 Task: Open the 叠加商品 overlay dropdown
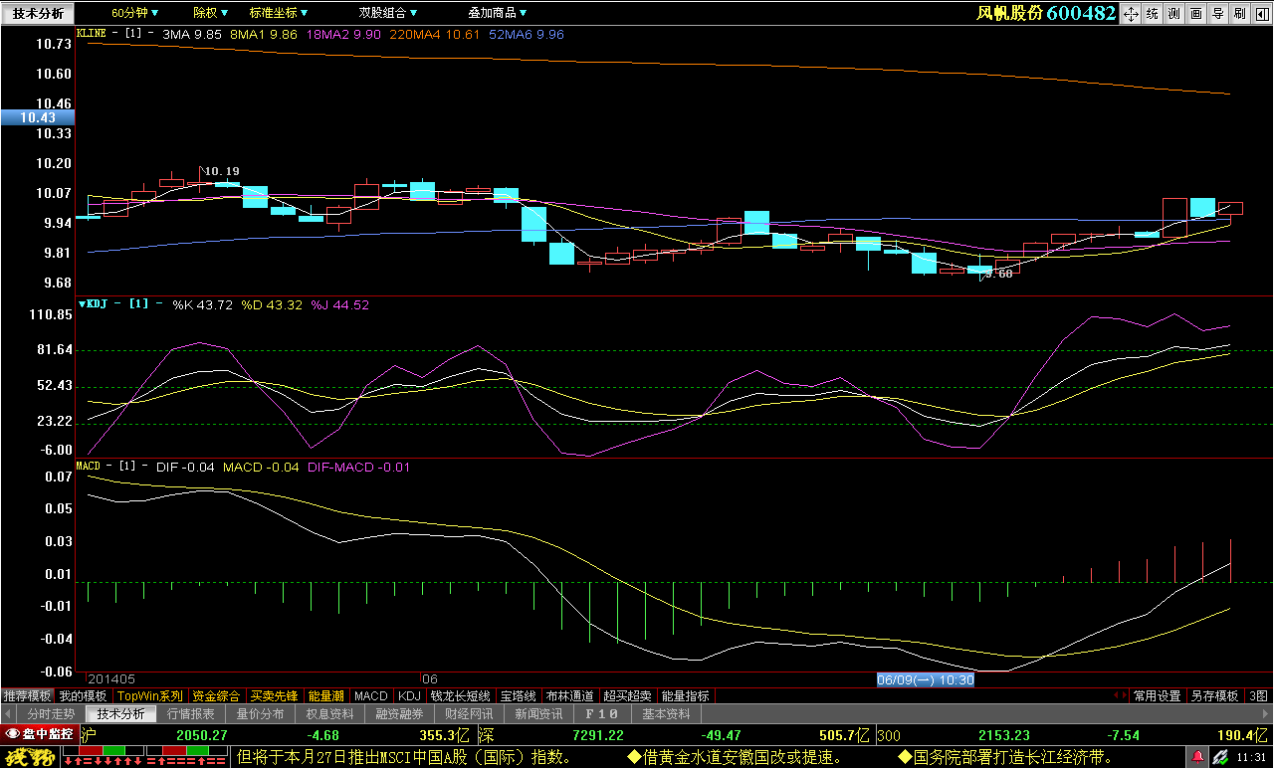pos(498,13)
